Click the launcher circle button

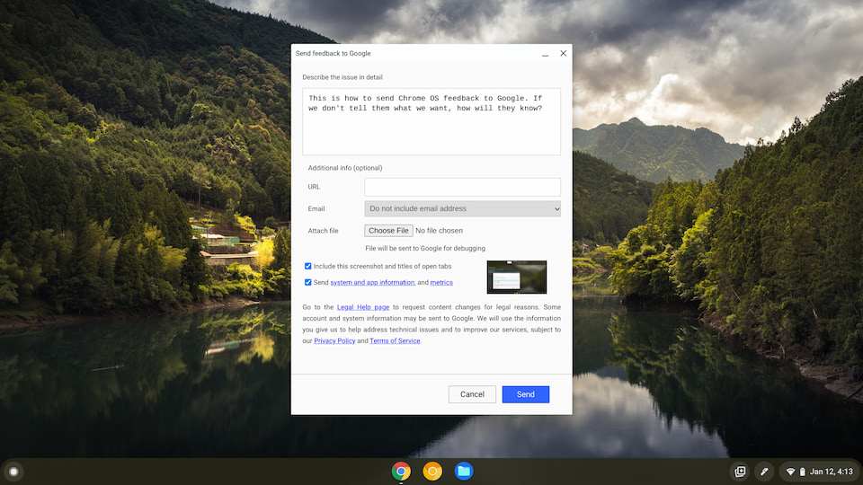point(13,472)
